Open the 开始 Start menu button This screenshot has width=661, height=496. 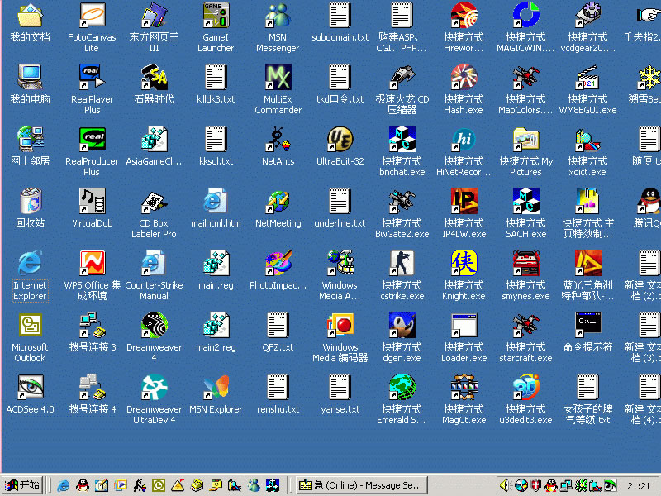23,485
